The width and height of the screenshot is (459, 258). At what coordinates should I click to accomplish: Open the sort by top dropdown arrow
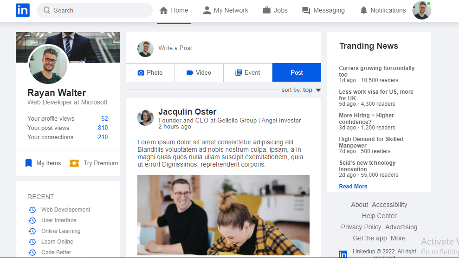318,90
